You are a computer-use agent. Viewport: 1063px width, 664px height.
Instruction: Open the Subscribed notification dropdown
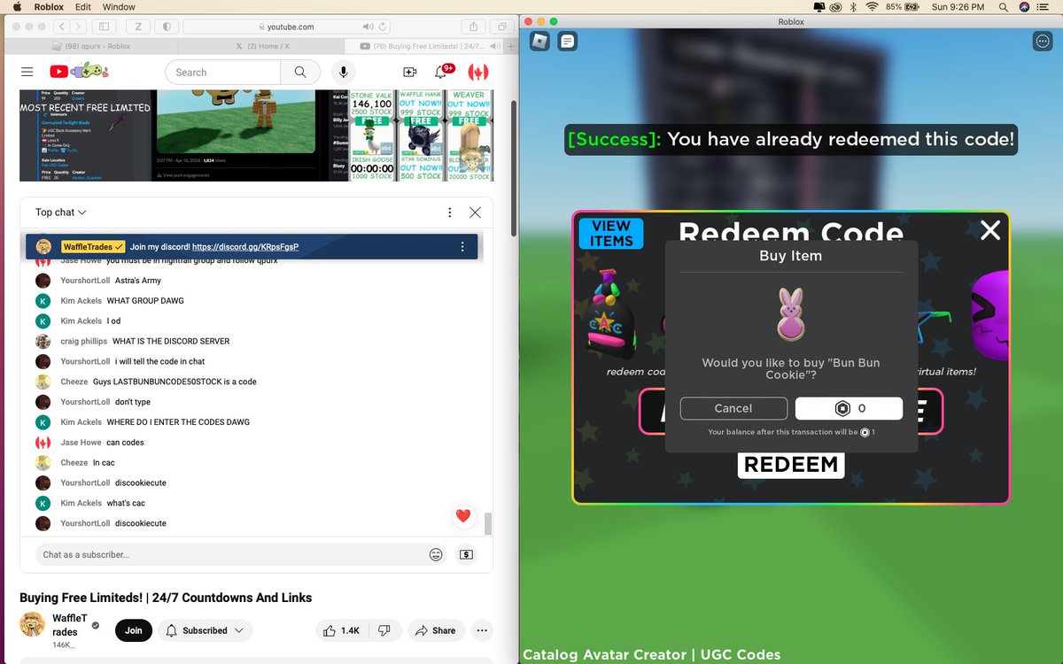(206, 630)
